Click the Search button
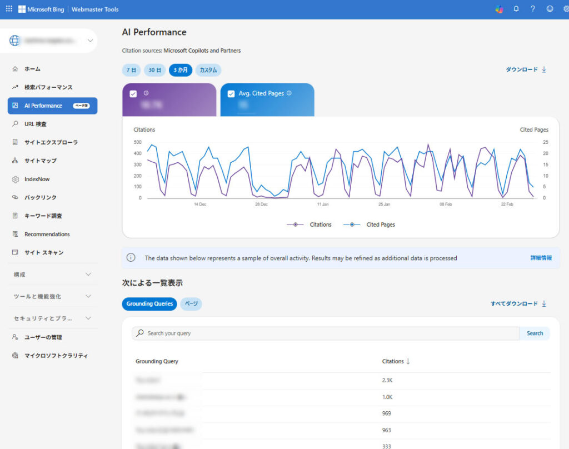 535,333
